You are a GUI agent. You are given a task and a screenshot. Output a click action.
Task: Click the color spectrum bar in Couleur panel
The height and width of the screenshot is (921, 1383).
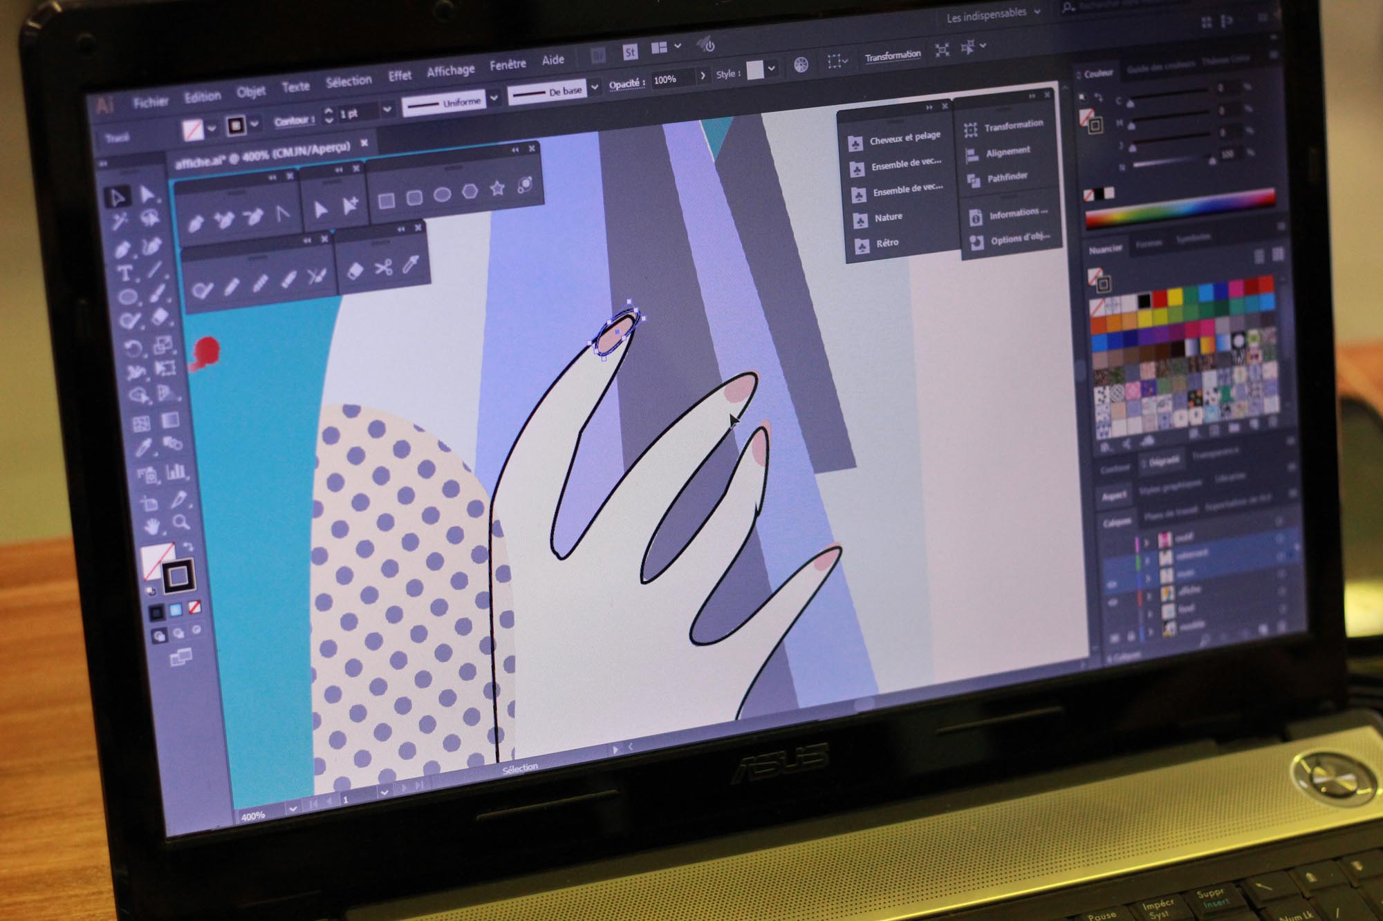pyautogui.click(x=1180, y=208)
